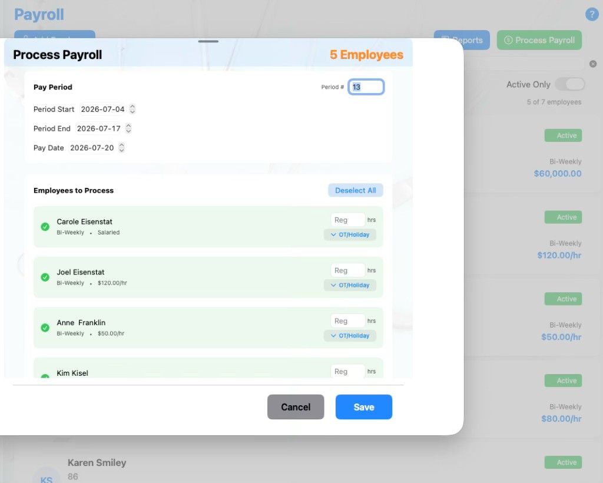Click the 5 of 7 employees label
Screen dimensions: 603x483
pyautogui.click(x=554, y=102)
